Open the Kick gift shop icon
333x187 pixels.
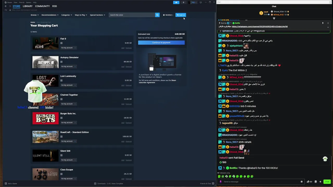point(316,182)
